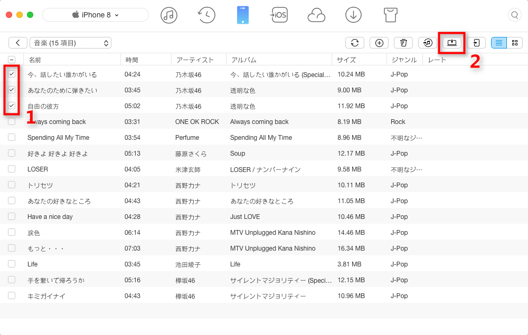Viewport: 528px width, 335px height.
Task: Click artist ONE OK ROCK
Action: pos(197,122)
